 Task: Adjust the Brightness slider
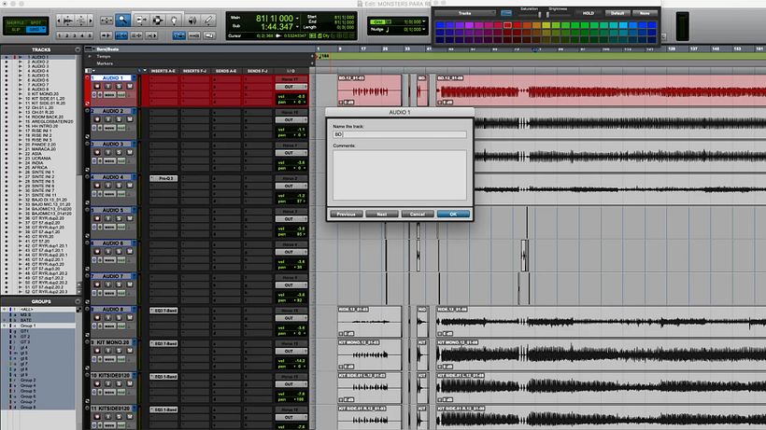[x=548, y=14]
